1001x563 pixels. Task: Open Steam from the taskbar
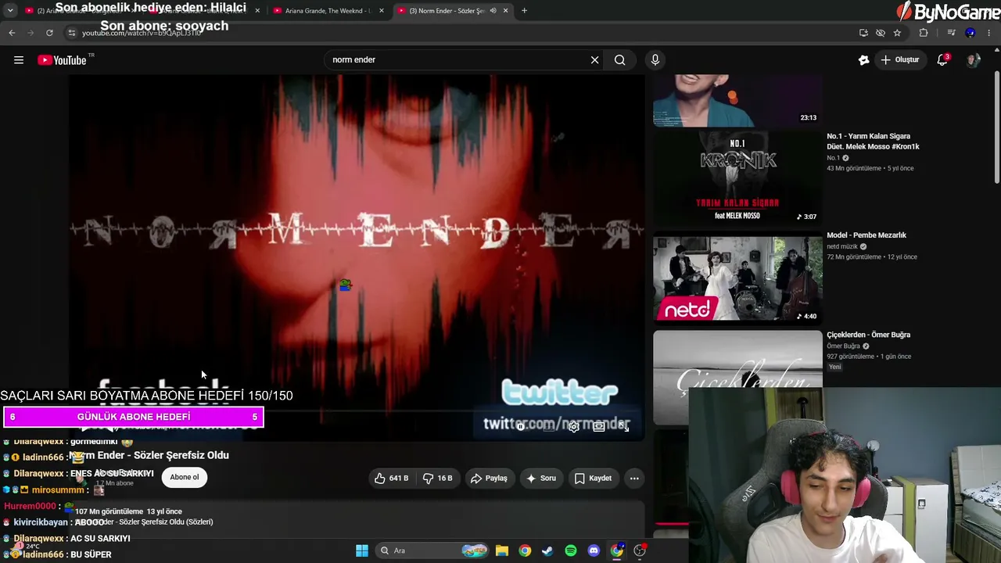[547, 550]
